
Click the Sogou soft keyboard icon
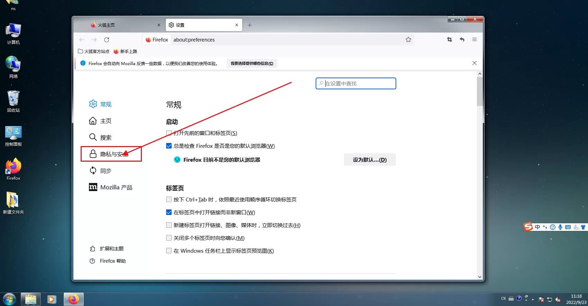(568, 227)
